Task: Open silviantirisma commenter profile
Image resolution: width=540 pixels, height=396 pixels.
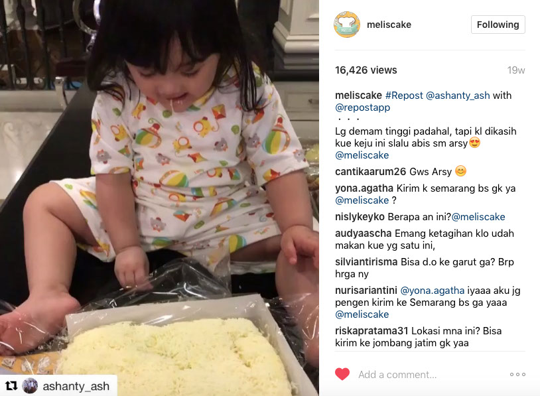Action: [x=366, y=262]
